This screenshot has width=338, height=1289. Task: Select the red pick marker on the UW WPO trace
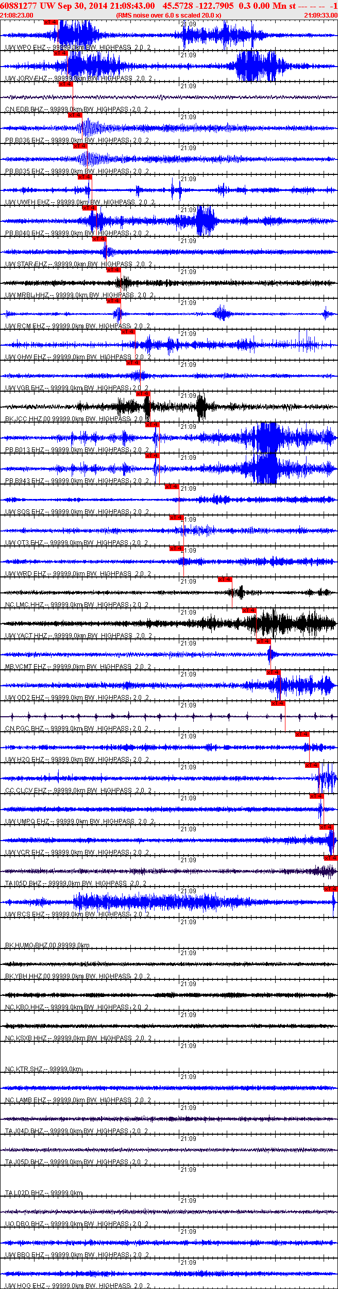pyautogui.click(x=51, y=22)
